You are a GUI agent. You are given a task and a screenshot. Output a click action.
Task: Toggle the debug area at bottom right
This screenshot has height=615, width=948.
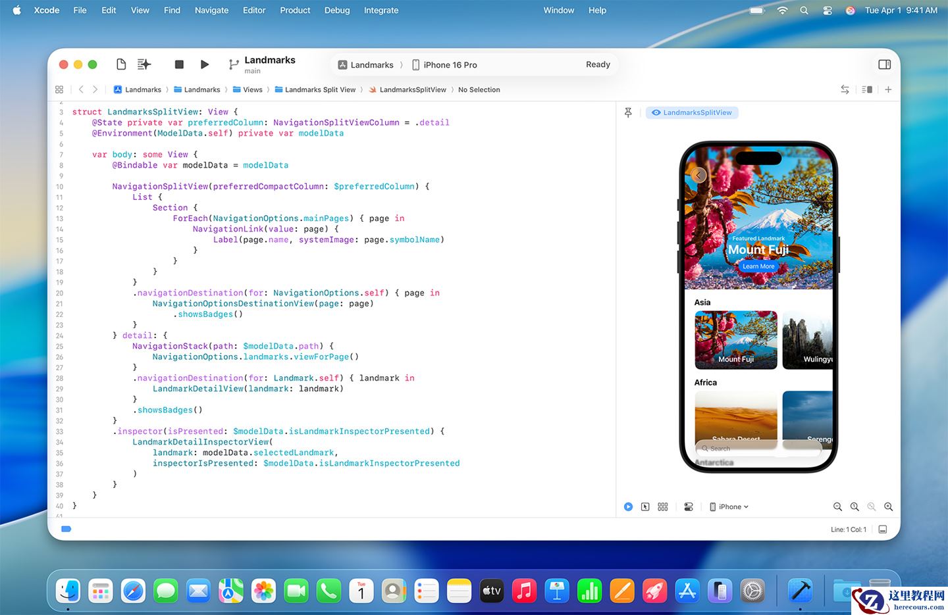tap(883, 529)
